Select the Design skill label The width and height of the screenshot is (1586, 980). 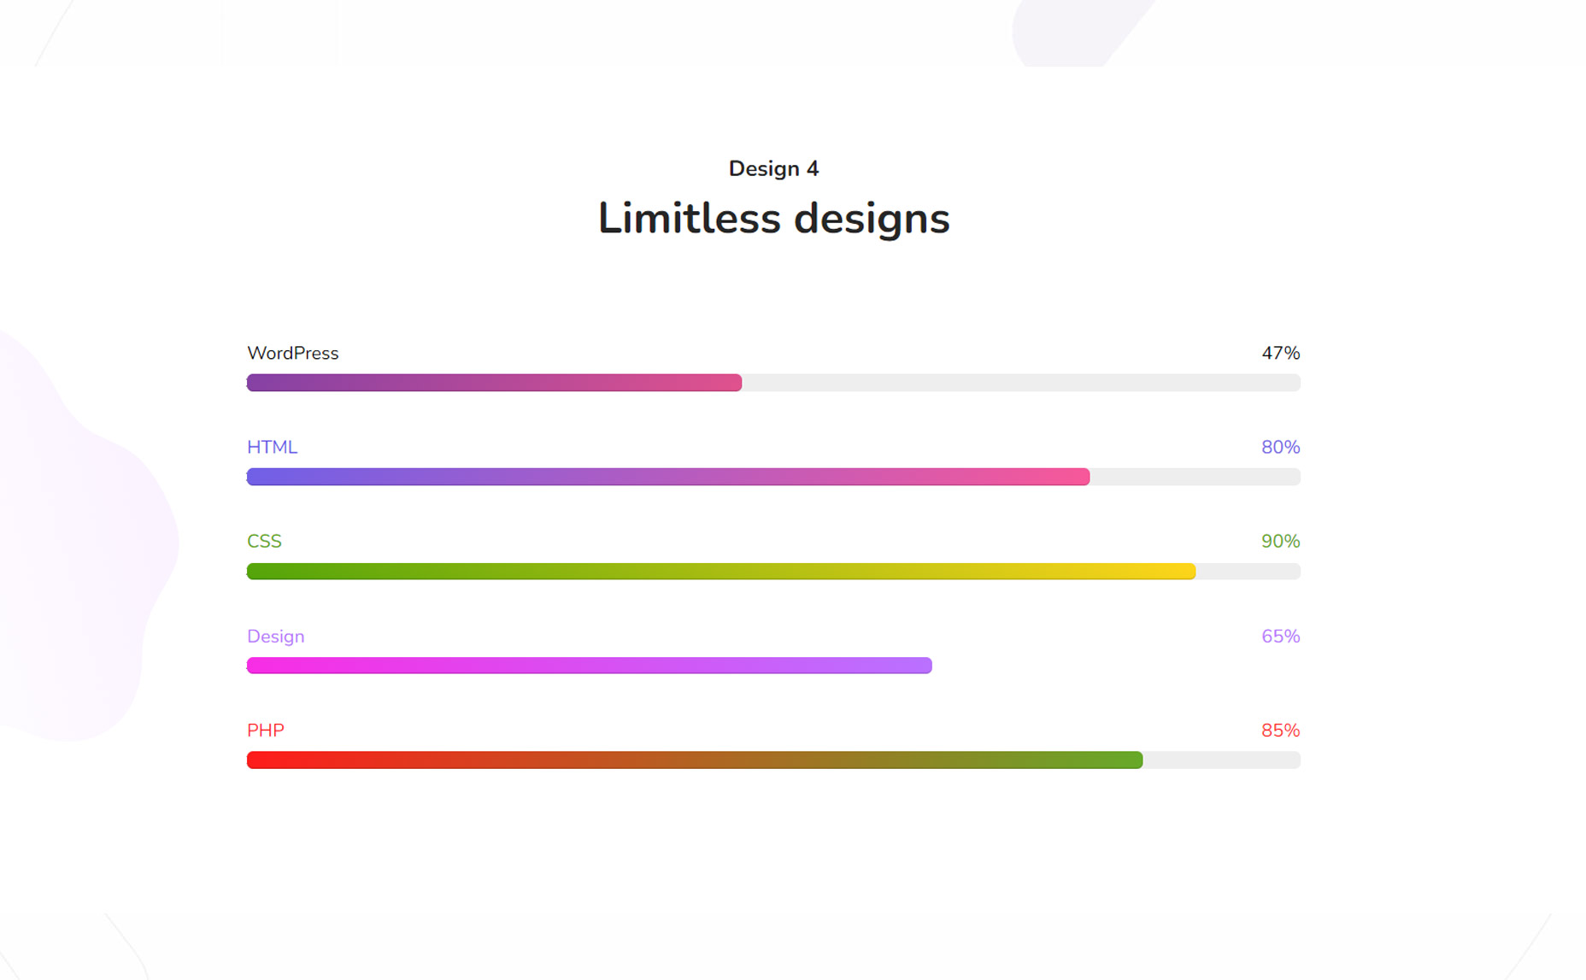tap(276, 637)
